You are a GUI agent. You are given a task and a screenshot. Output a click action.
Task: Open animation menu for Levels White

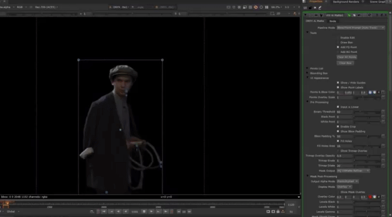(383, 207)
